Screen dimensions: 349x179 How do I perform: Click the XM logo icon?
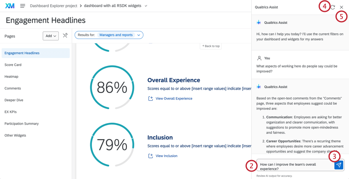(9, 6)
